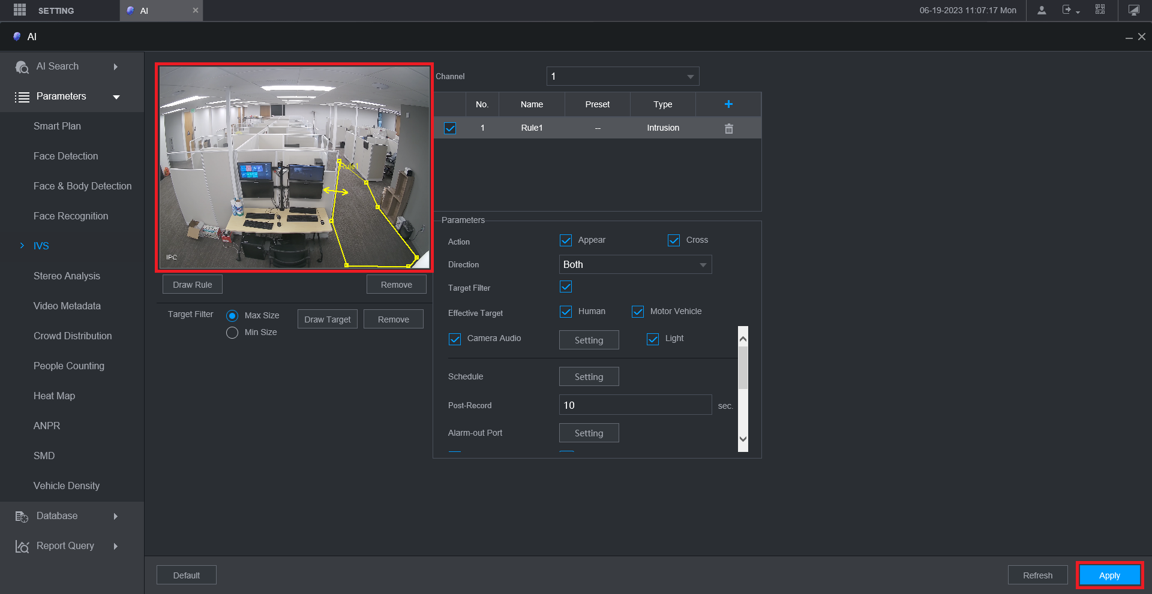Open the Direction dropdown set to Both
Screen dimensions: 1152x594
pos(635,264)
